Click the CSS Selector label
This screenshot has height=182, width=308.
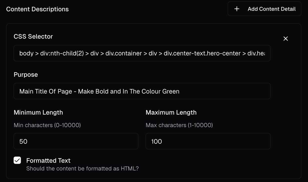coord(33,36)
